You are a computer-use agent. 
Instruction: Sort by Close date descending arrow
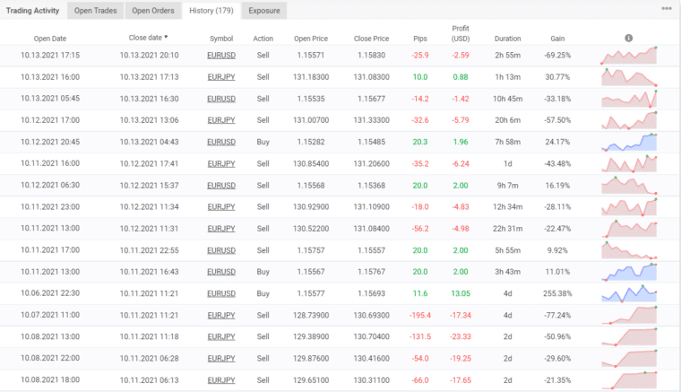coord(167,38)
